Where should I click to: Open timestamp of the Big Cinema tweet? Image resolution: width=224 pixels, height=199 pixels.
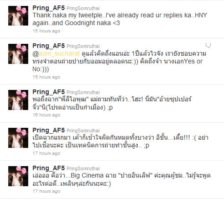tap(47, 191)
